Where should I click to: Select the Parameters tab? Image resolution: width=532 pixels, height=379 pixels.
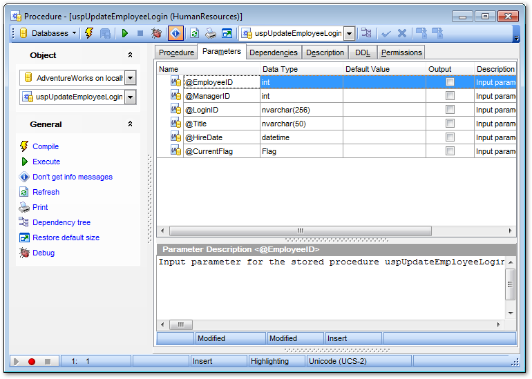tap(222, 51)
